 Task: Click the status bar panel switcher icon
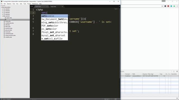click(x=1, y=99)
